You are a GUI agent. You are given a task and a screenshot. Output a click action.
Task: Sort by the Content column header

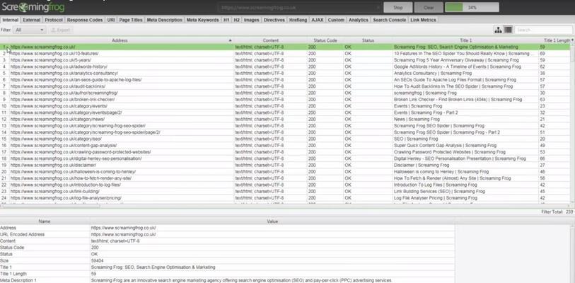point(271,40)
